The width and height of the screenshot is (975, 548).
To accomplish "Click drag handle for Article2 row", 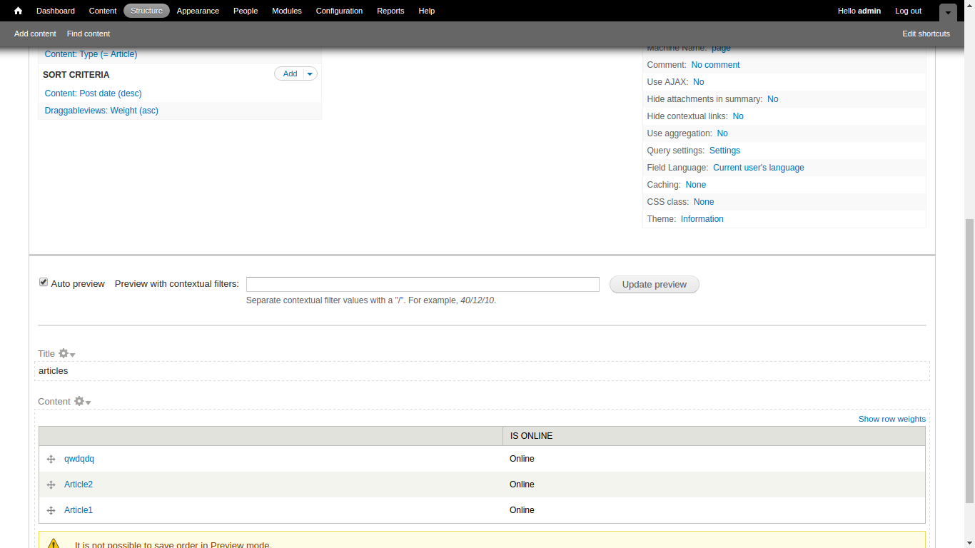I will [x=51, y=485].
